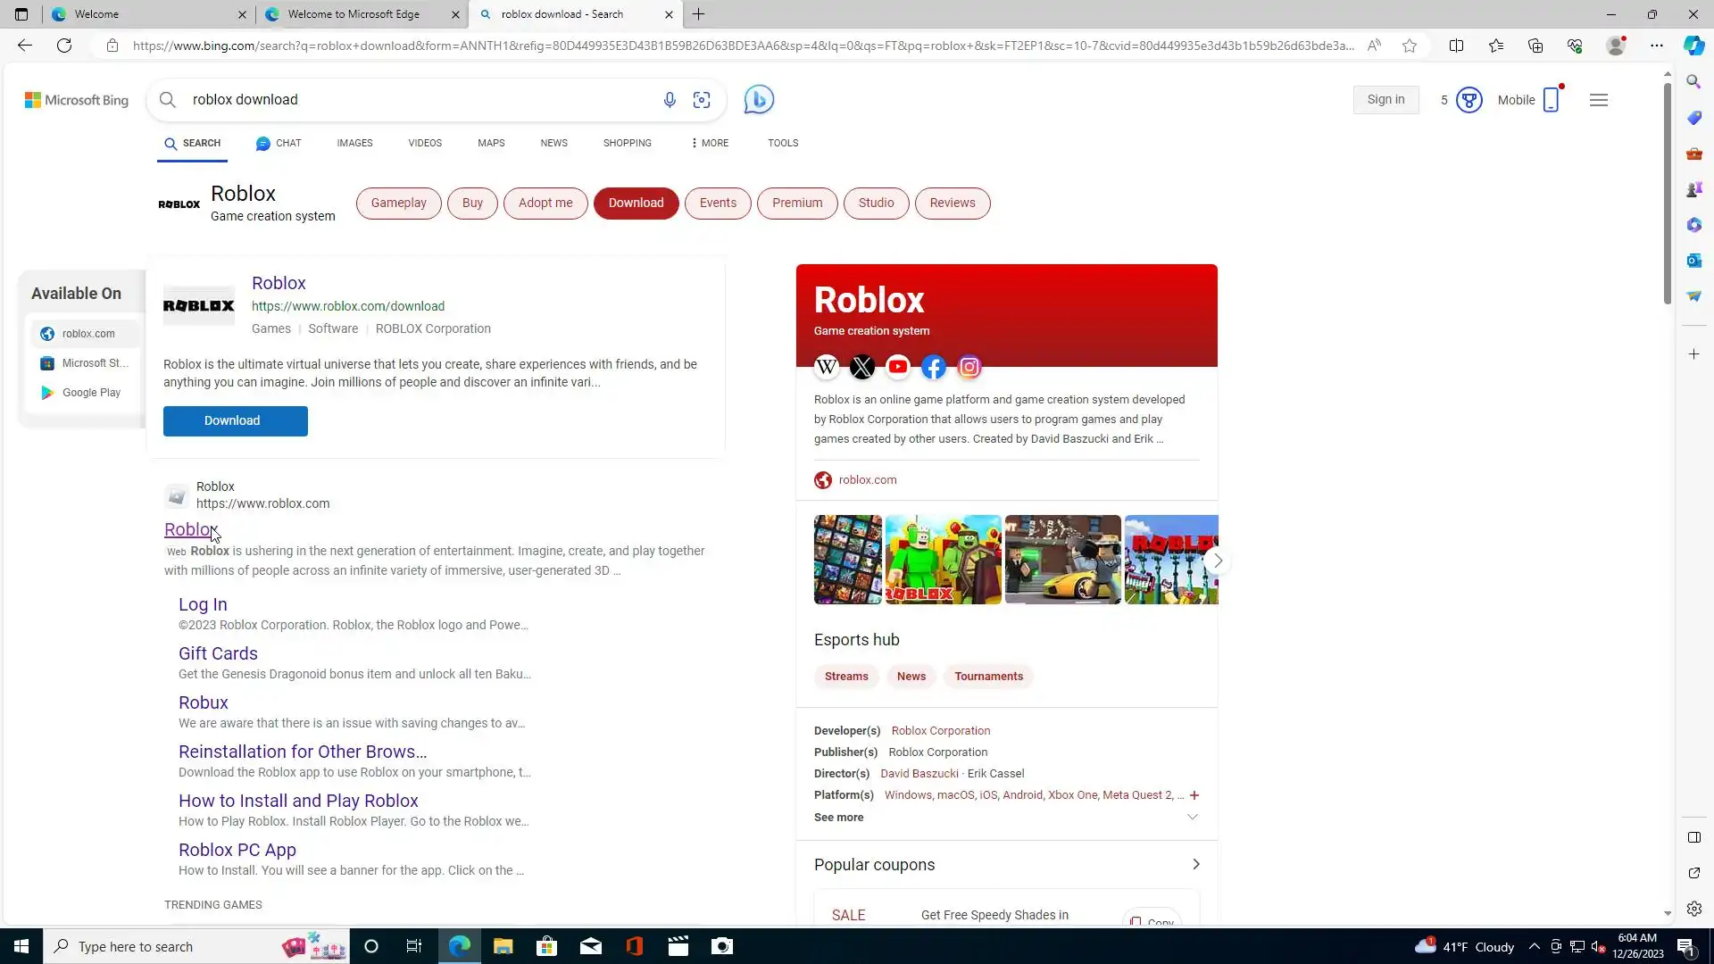This screenshot has width=1714, height=964.
Task: Open the Gift Cards link
Action: click(218, 653)
